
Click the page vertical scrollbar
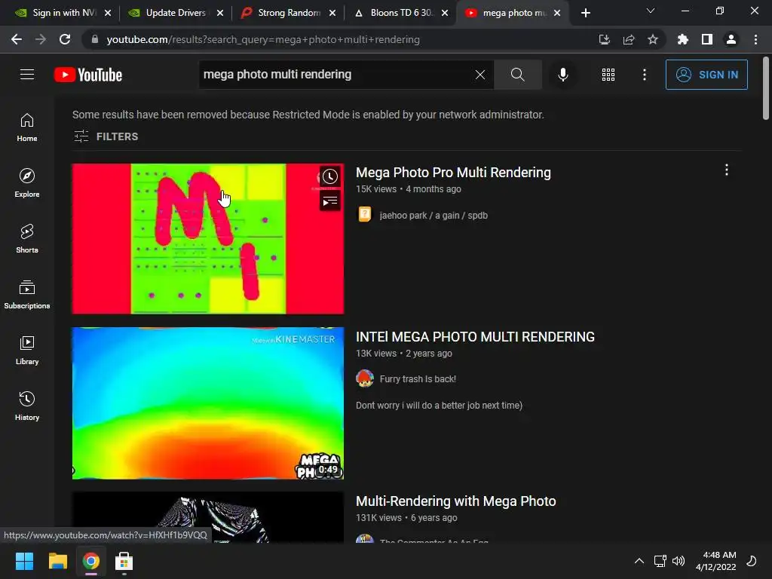pyautogui.click(x=766, y=88)
